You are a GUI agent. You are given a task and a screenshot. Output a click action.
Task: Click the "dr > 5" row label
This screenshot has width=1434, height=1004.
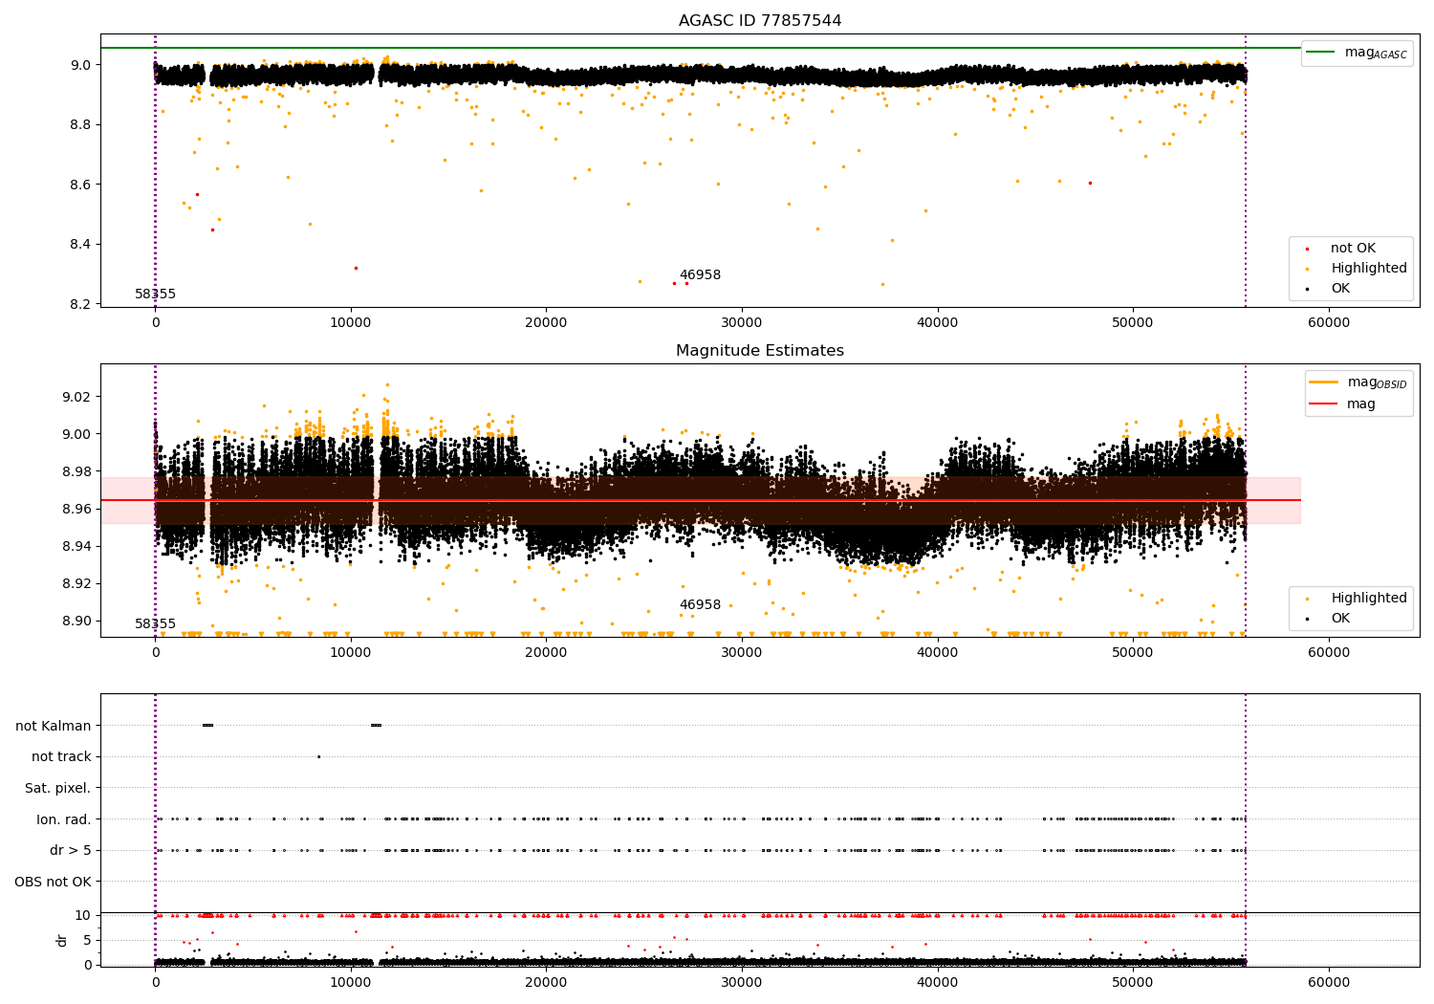tap(71, 851)
